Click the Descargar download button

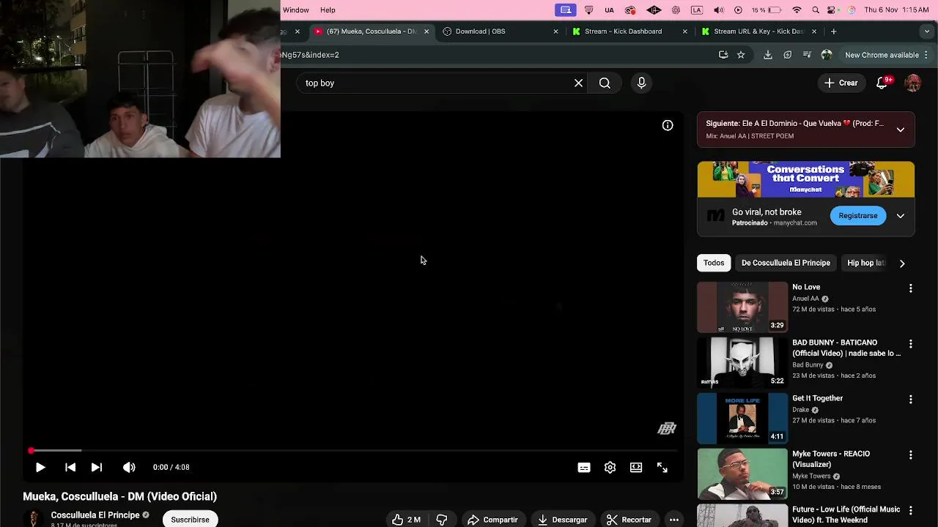pos(563,520)
